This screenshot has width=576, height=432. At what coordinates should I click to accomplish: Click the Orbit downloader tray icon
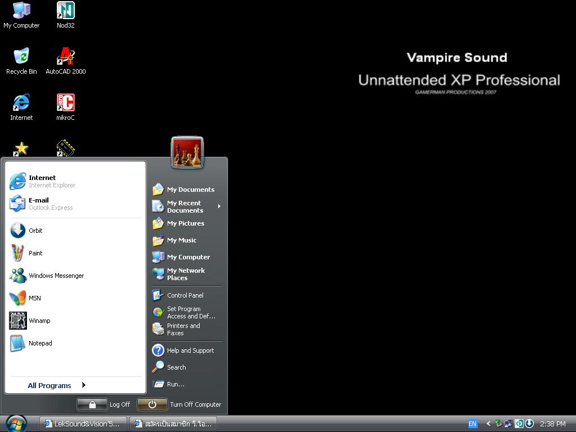coord(529,424)
